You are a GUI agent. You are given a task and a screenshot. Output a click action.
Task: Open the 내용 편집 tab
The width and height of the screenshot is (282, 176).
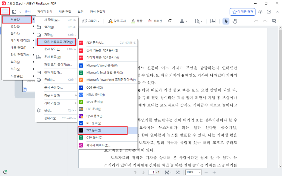point(65,12)
